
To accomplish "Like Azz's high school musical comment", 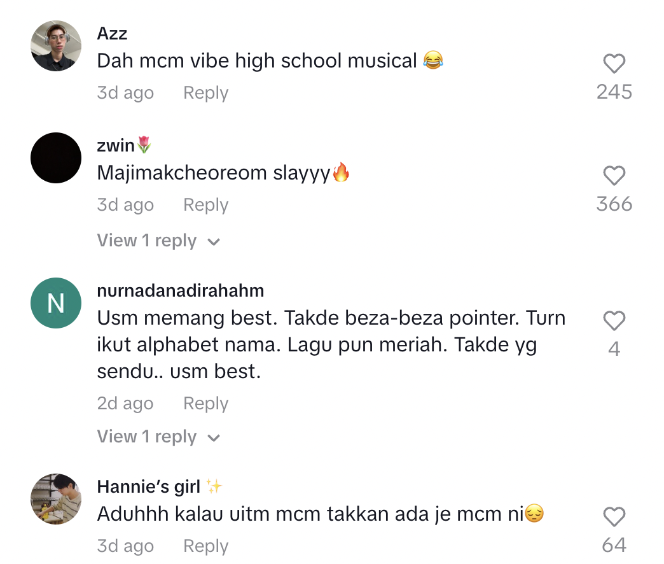I will tap(614, 64).
